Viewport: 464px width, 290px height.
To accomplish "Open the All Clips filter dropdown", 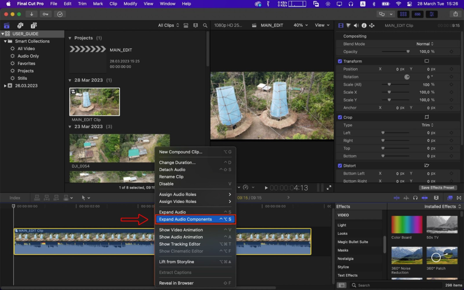I will tap(169, 25).
